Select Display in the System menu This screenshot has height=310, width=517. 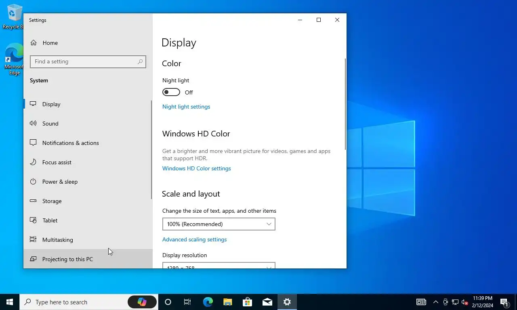(x=87, y=104)
